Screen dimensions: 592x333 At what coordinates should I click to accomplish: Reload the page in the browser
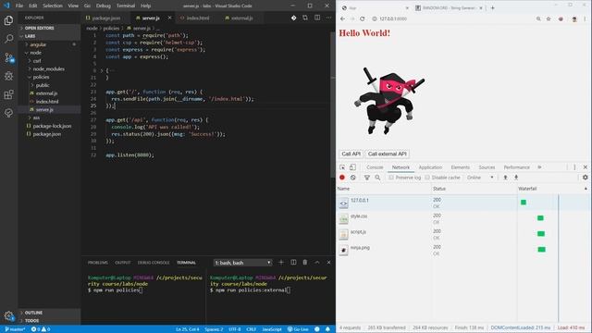(362, 18)
